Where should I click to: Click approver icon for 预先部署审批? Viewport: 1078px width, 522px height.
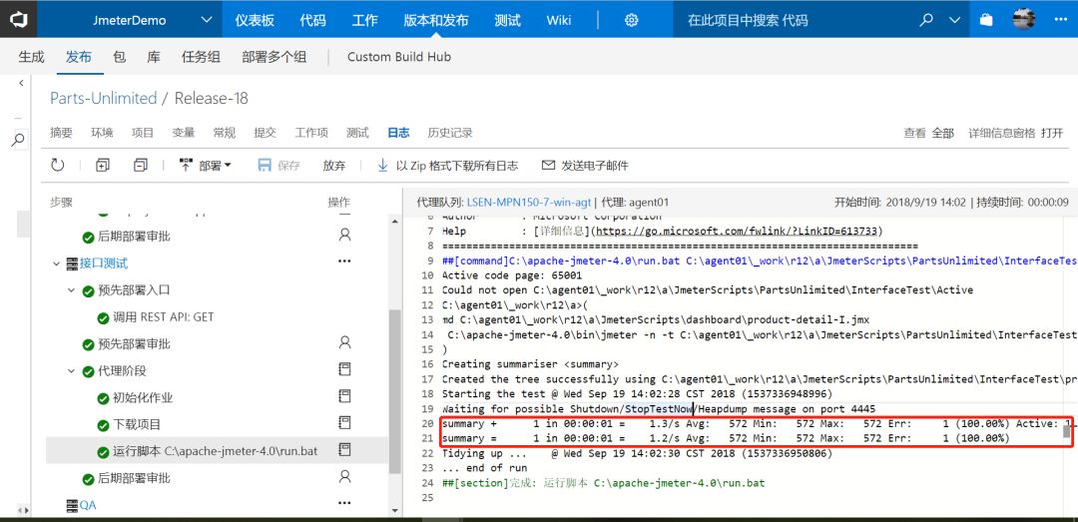pos(344,342)
